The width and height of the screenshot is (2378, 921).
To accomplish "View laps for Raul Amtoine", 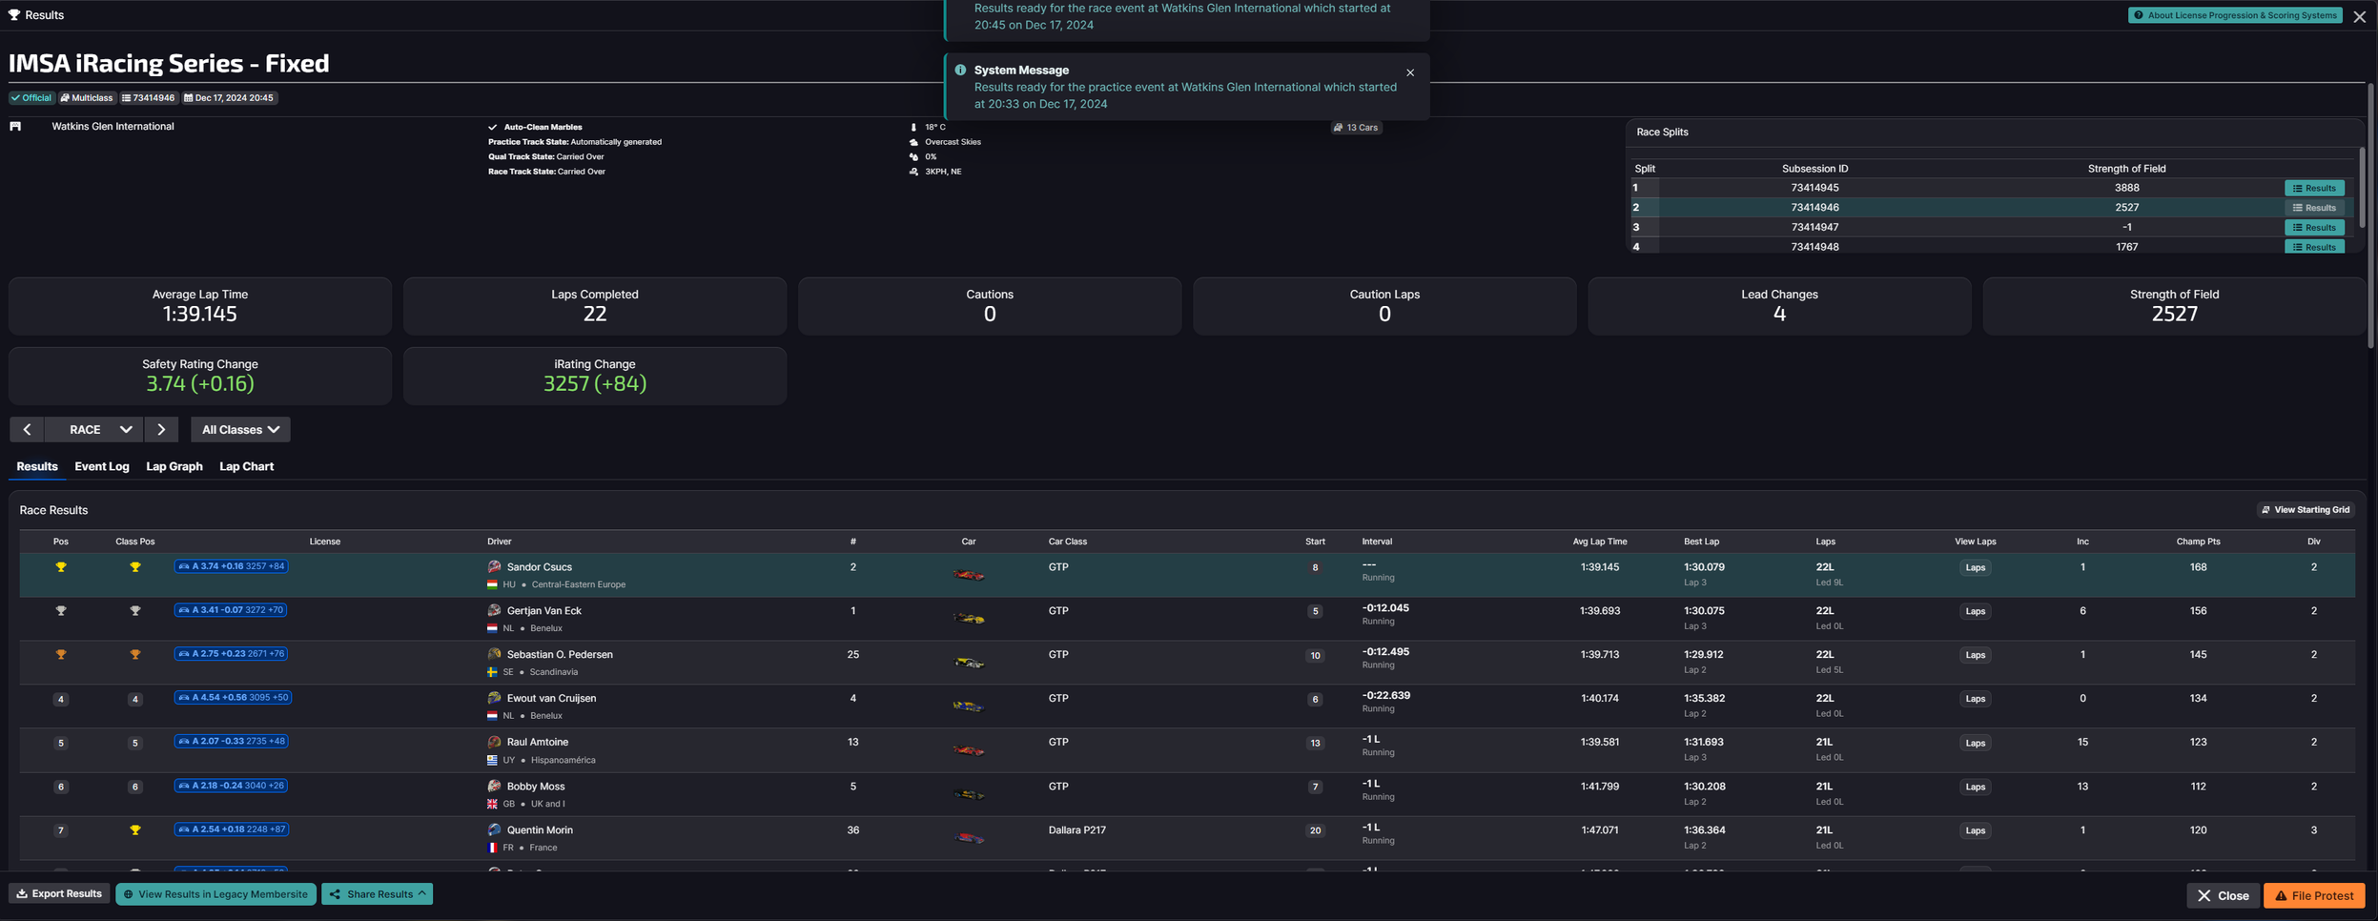I will point(1975,743).
